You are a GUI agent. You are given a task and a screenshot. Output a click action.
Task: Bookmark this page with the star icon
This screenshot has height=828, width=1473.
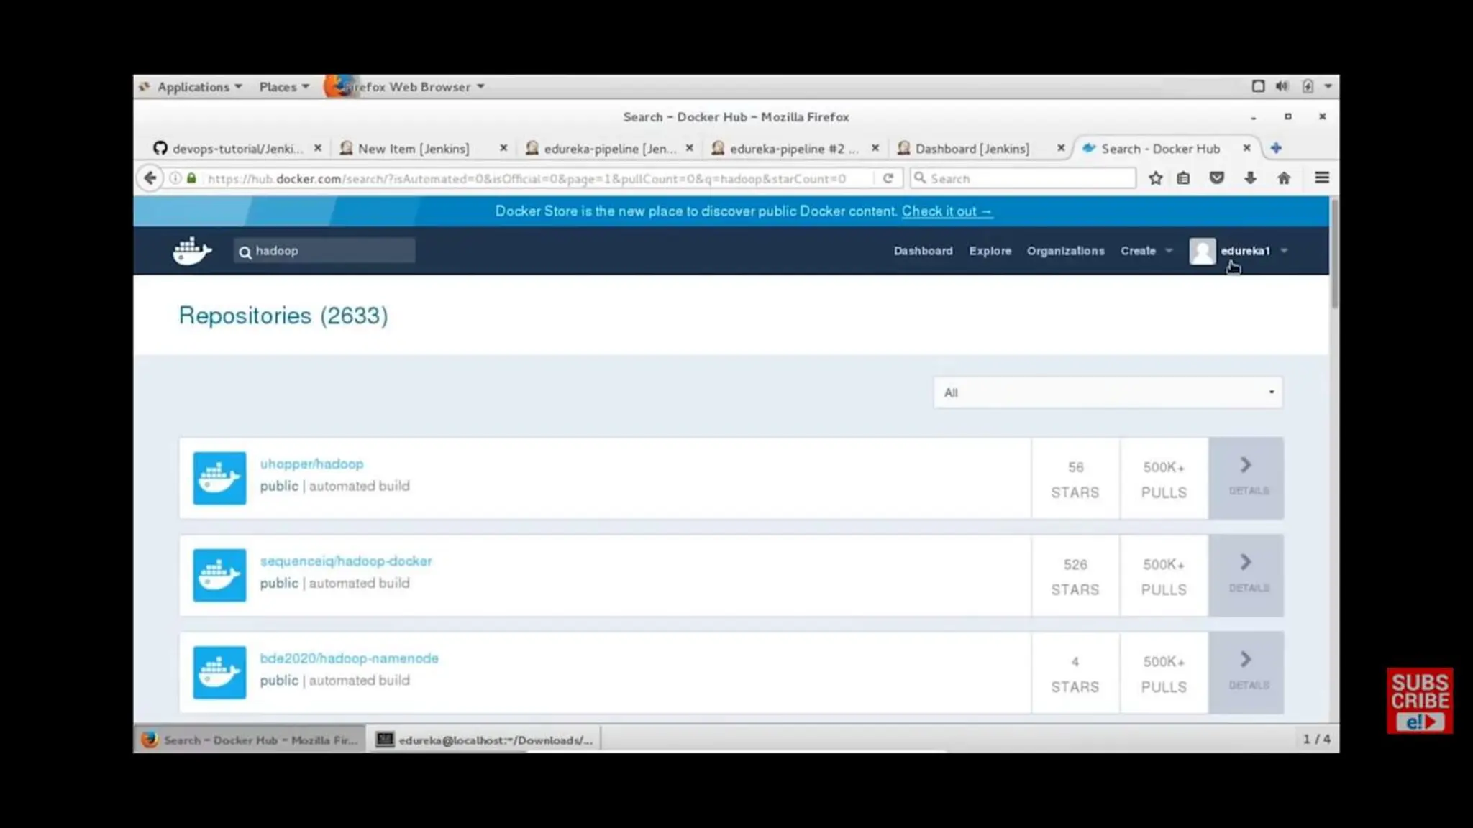[x=1155, y=178]
